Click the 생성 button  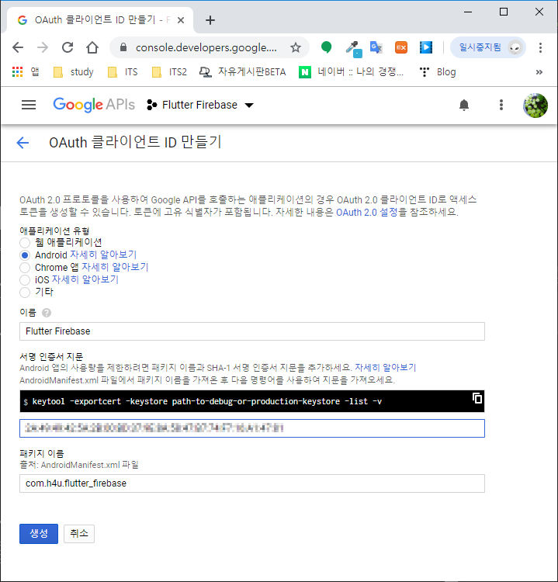39,534
